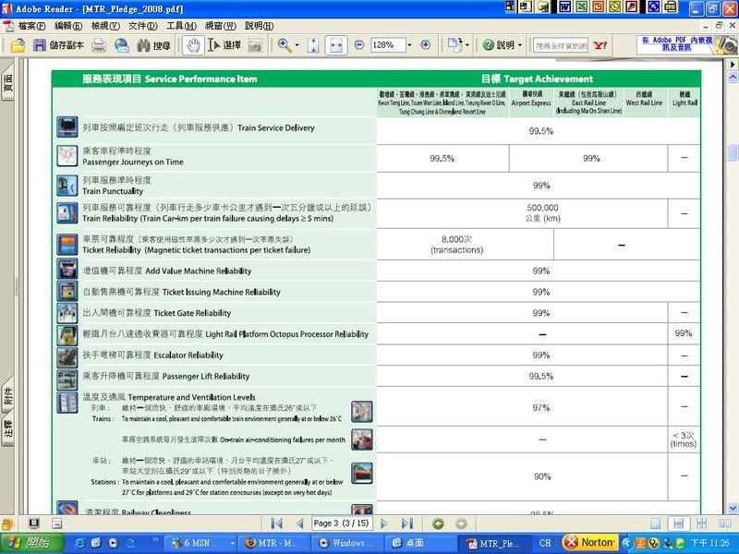Open the 工具(M) menu
Image resolution: width=739 pixels, height=554 pixels.
(x=181, y=26)
